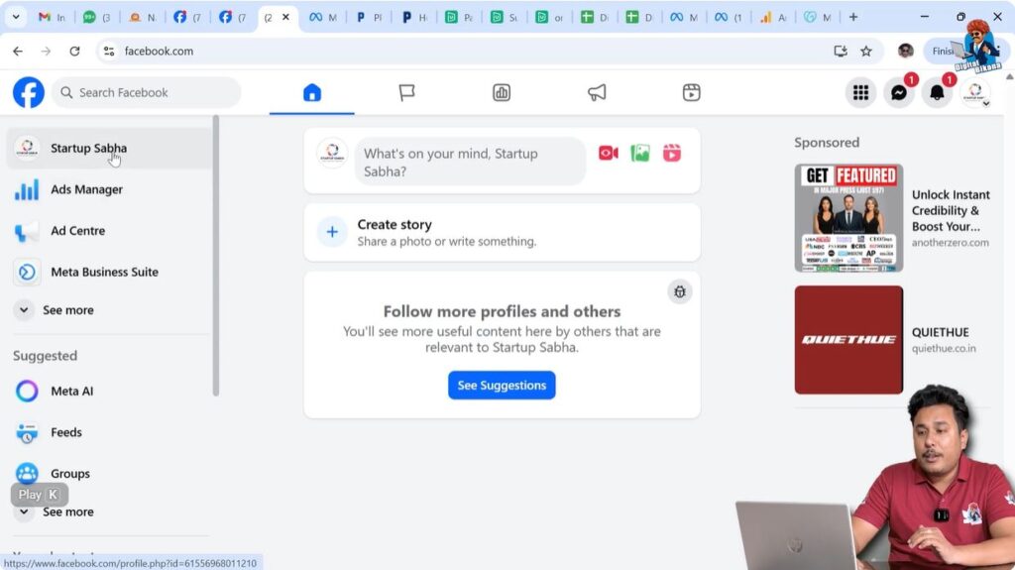Open Startup Sabha avatar in composer
Image resolution: width=1015 pixels, height=570 pixels.
(332, 154)
